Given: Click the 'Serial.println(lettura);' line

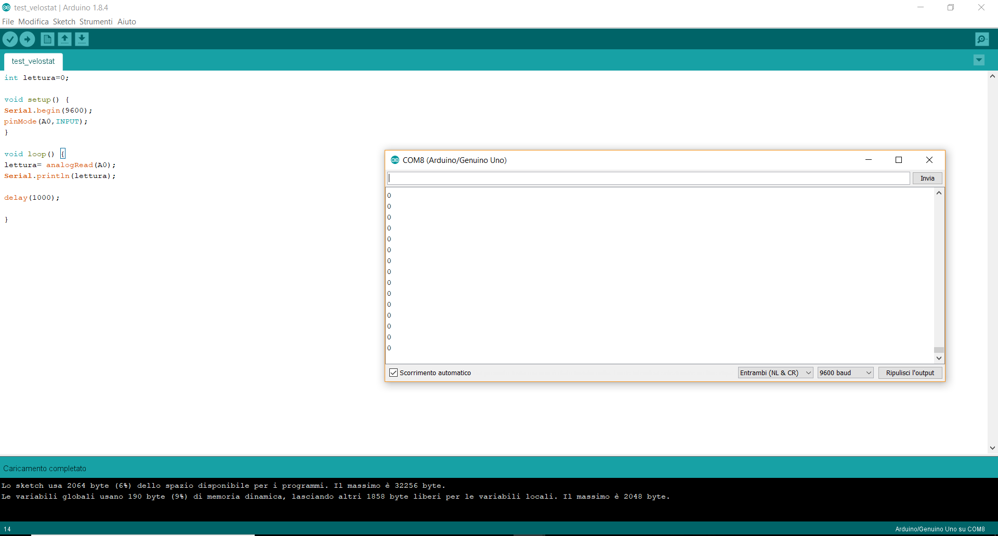Looking at the screenshot, I should pos(60,176).
